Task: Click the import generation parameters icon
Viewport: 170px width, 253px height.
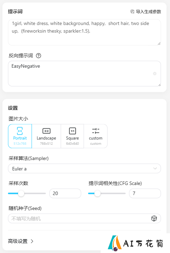Action: (133, 11)
